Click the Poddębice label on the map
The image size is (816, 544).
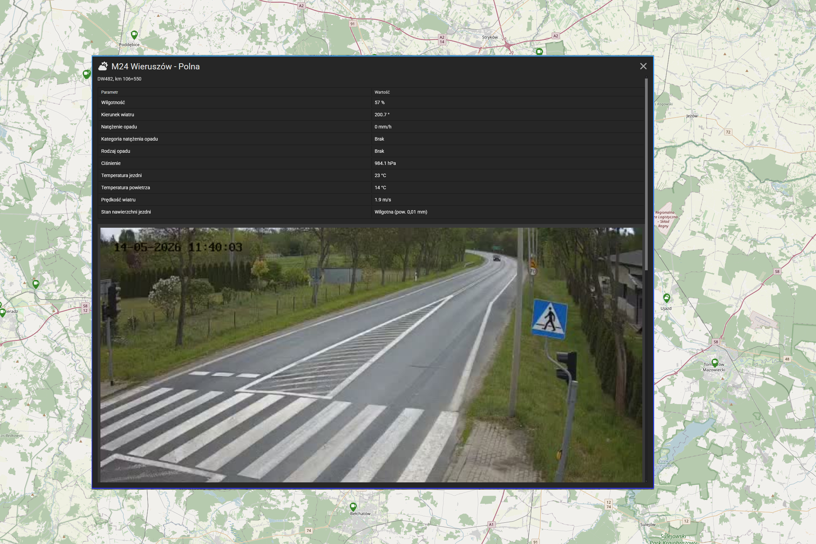click(129, 44)
